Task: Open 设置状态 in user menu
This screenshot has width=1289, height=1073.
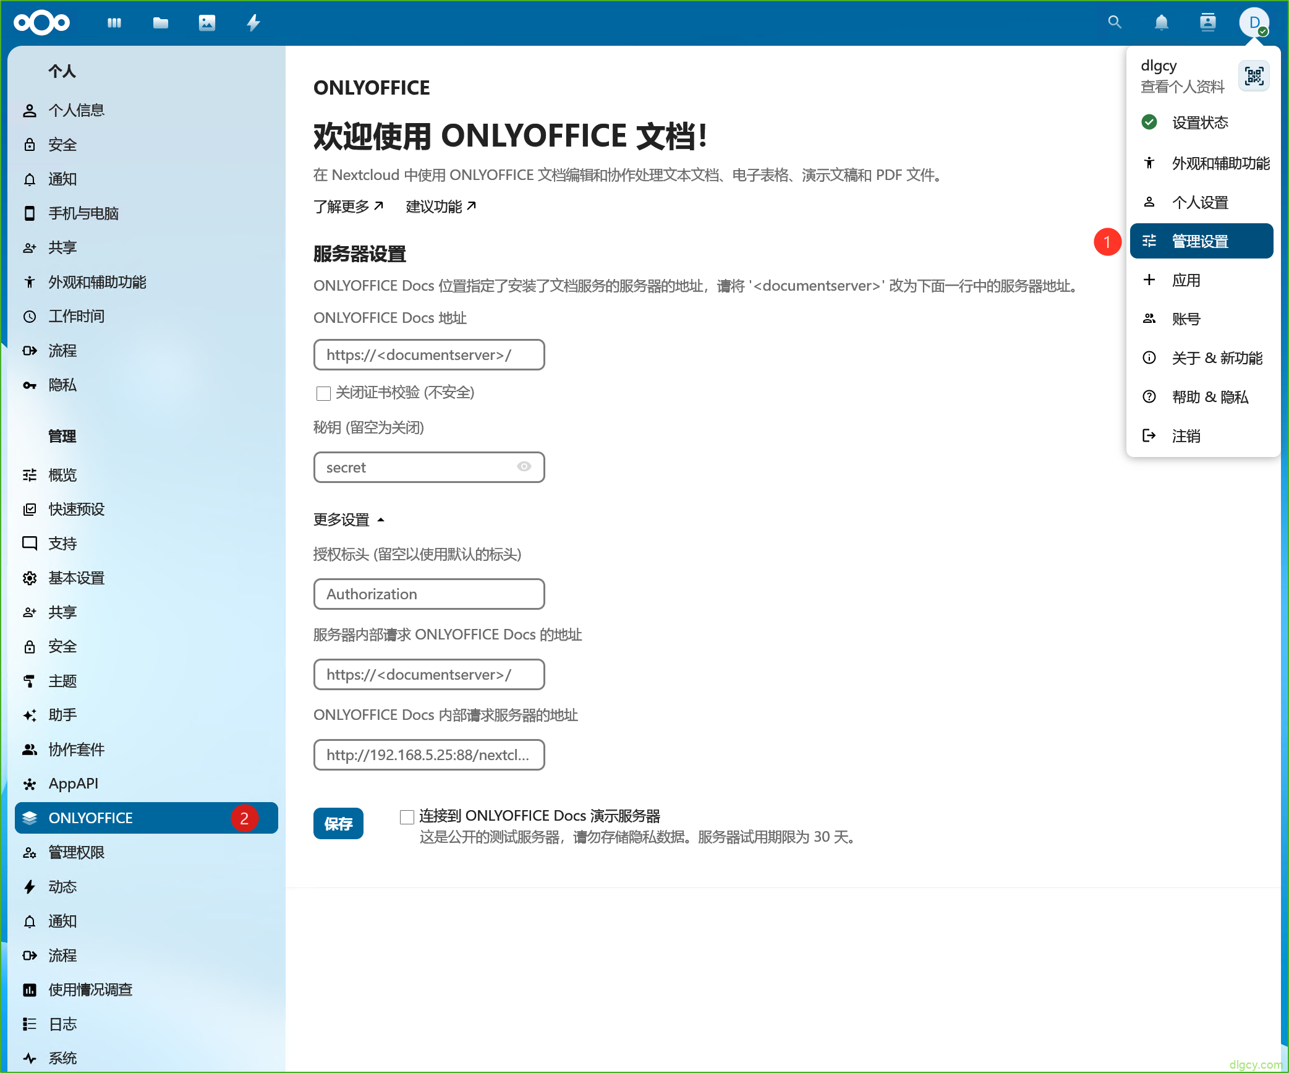Action: click(1202, 122)
